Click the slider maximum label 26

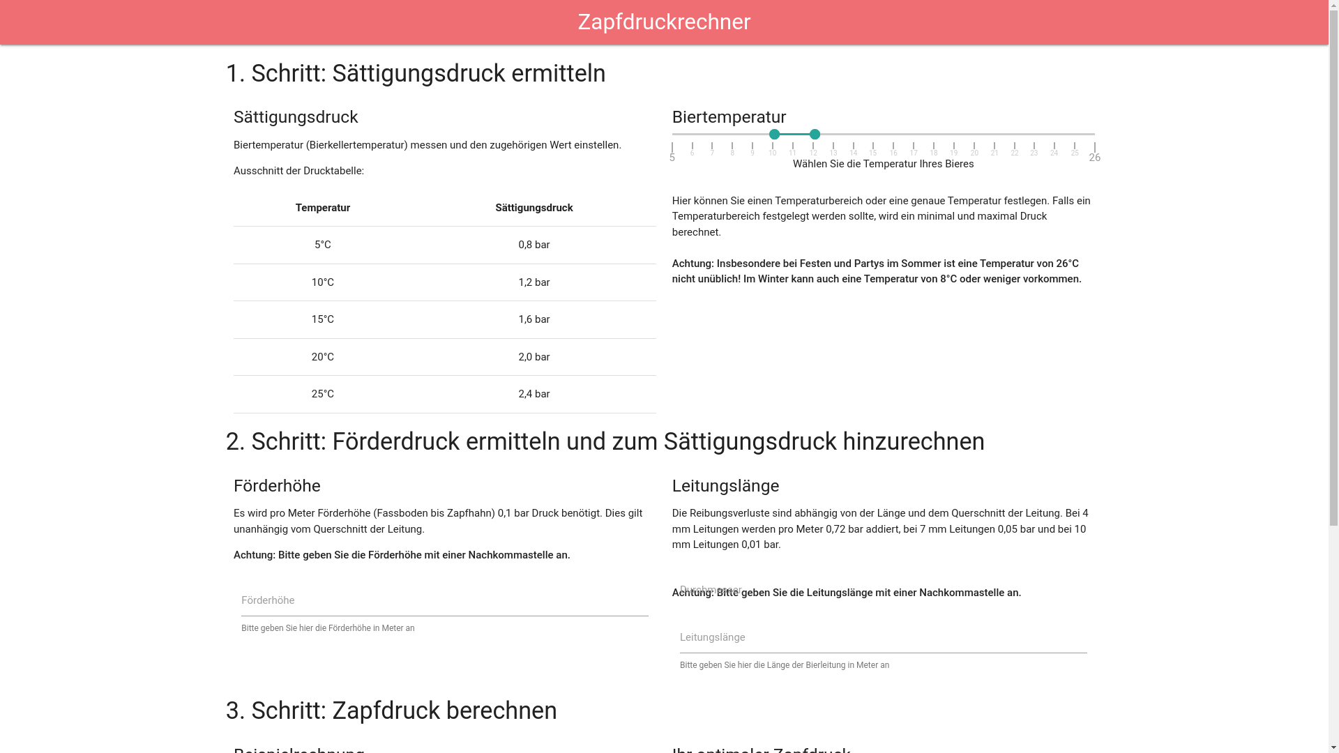click(1095, 158)
